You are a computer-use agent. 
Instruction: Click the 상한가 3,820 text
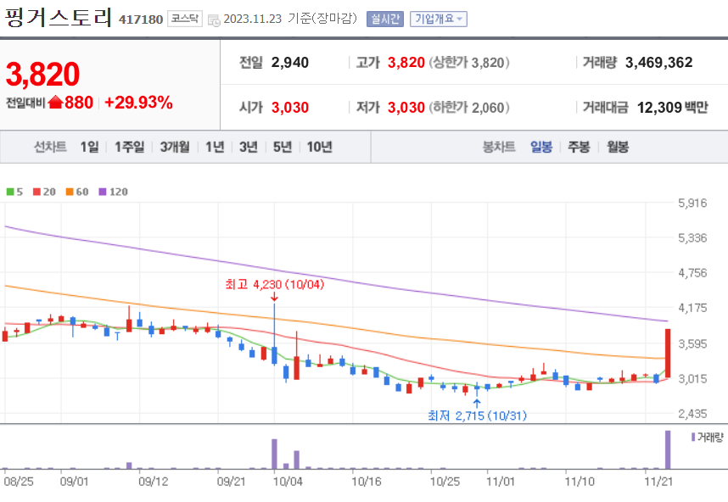pos(469,63)
